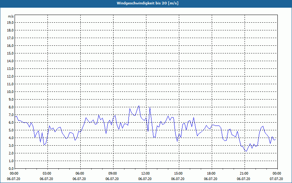This screenshot has height=183, width=292.
Task: Click the 9,0 y-axis label
Action: pyautogui.click(x=11, y=99)
